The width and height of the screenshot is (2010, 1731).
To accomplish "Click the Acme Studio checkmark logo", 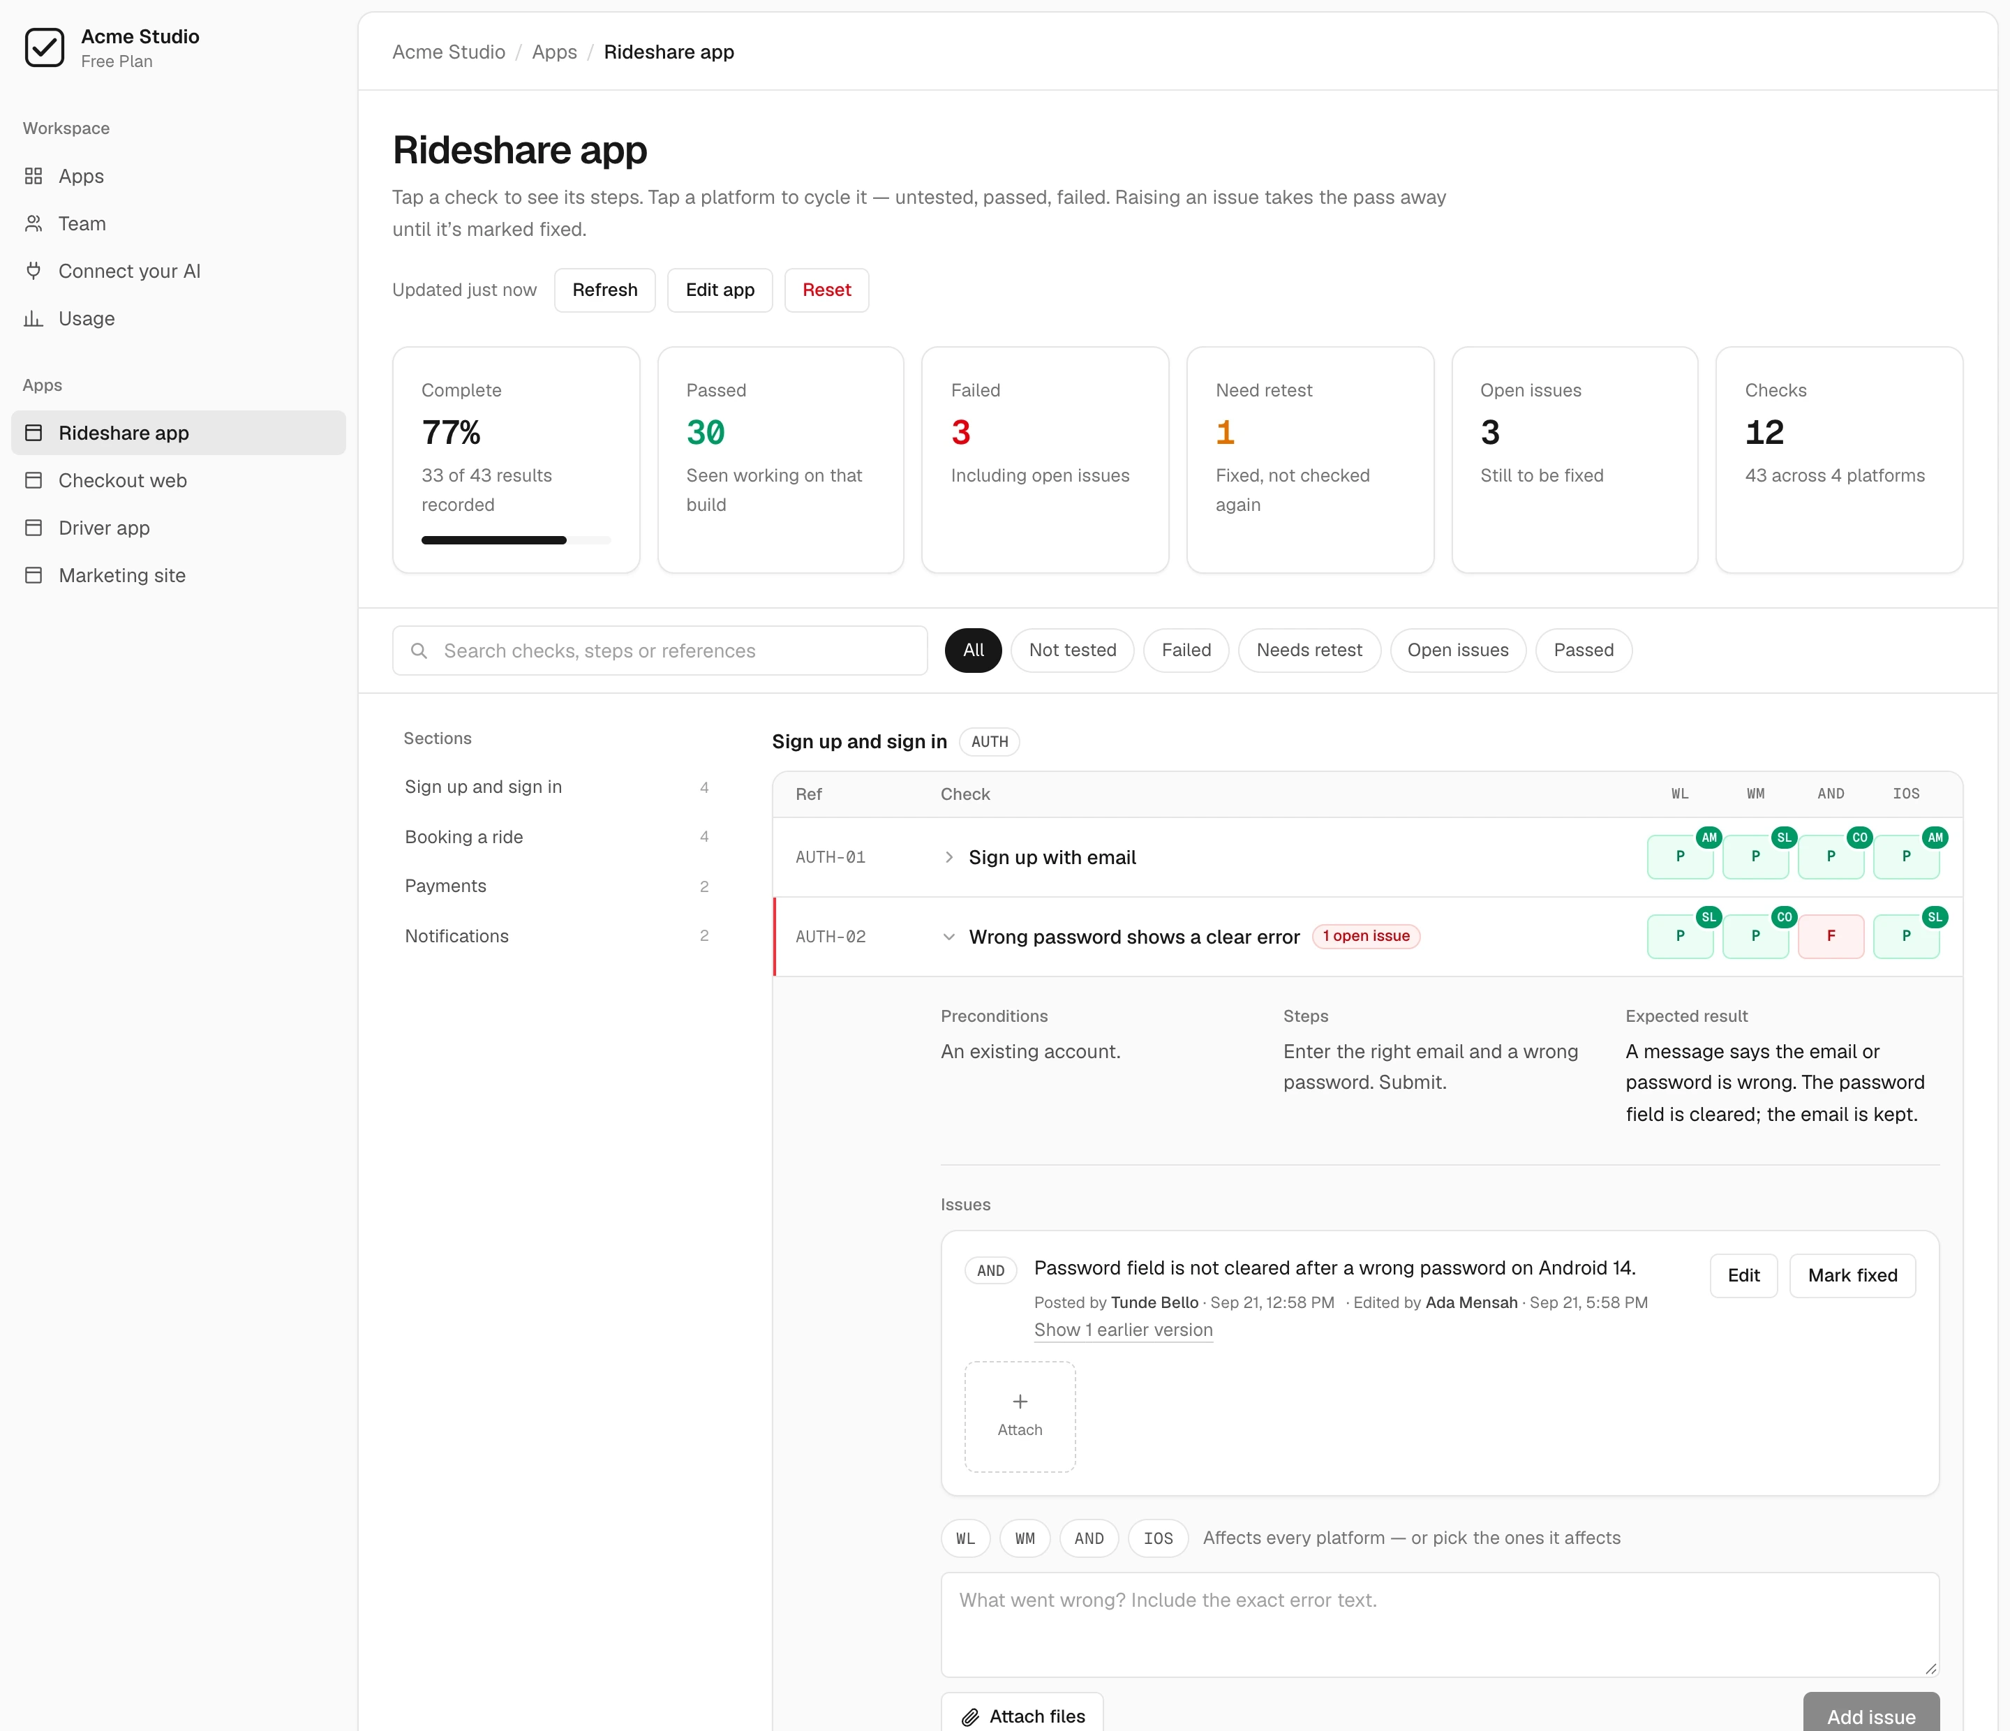I will click(45, 47).
